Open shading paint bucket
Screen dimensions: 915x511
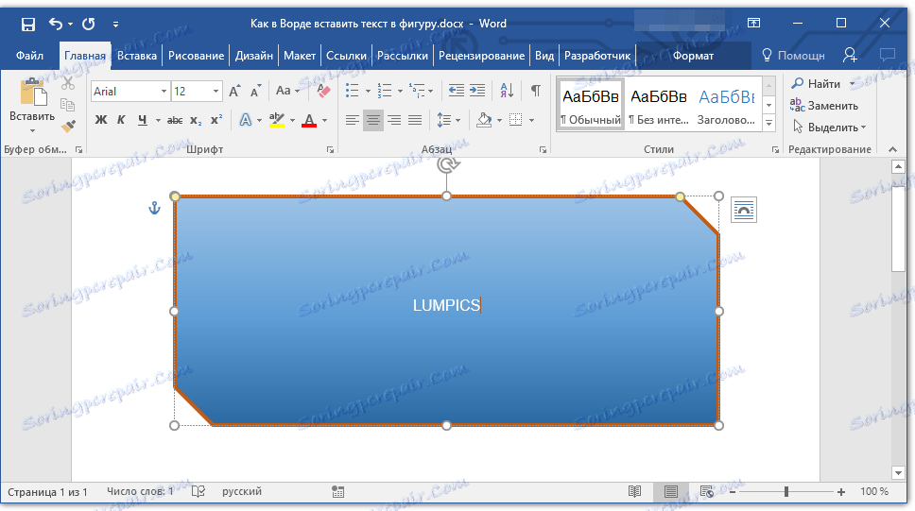pos(484,120)
